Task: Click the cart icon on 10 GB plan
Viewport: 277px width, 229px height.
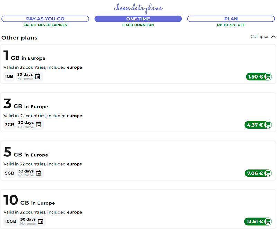Action: coord(268,221)
